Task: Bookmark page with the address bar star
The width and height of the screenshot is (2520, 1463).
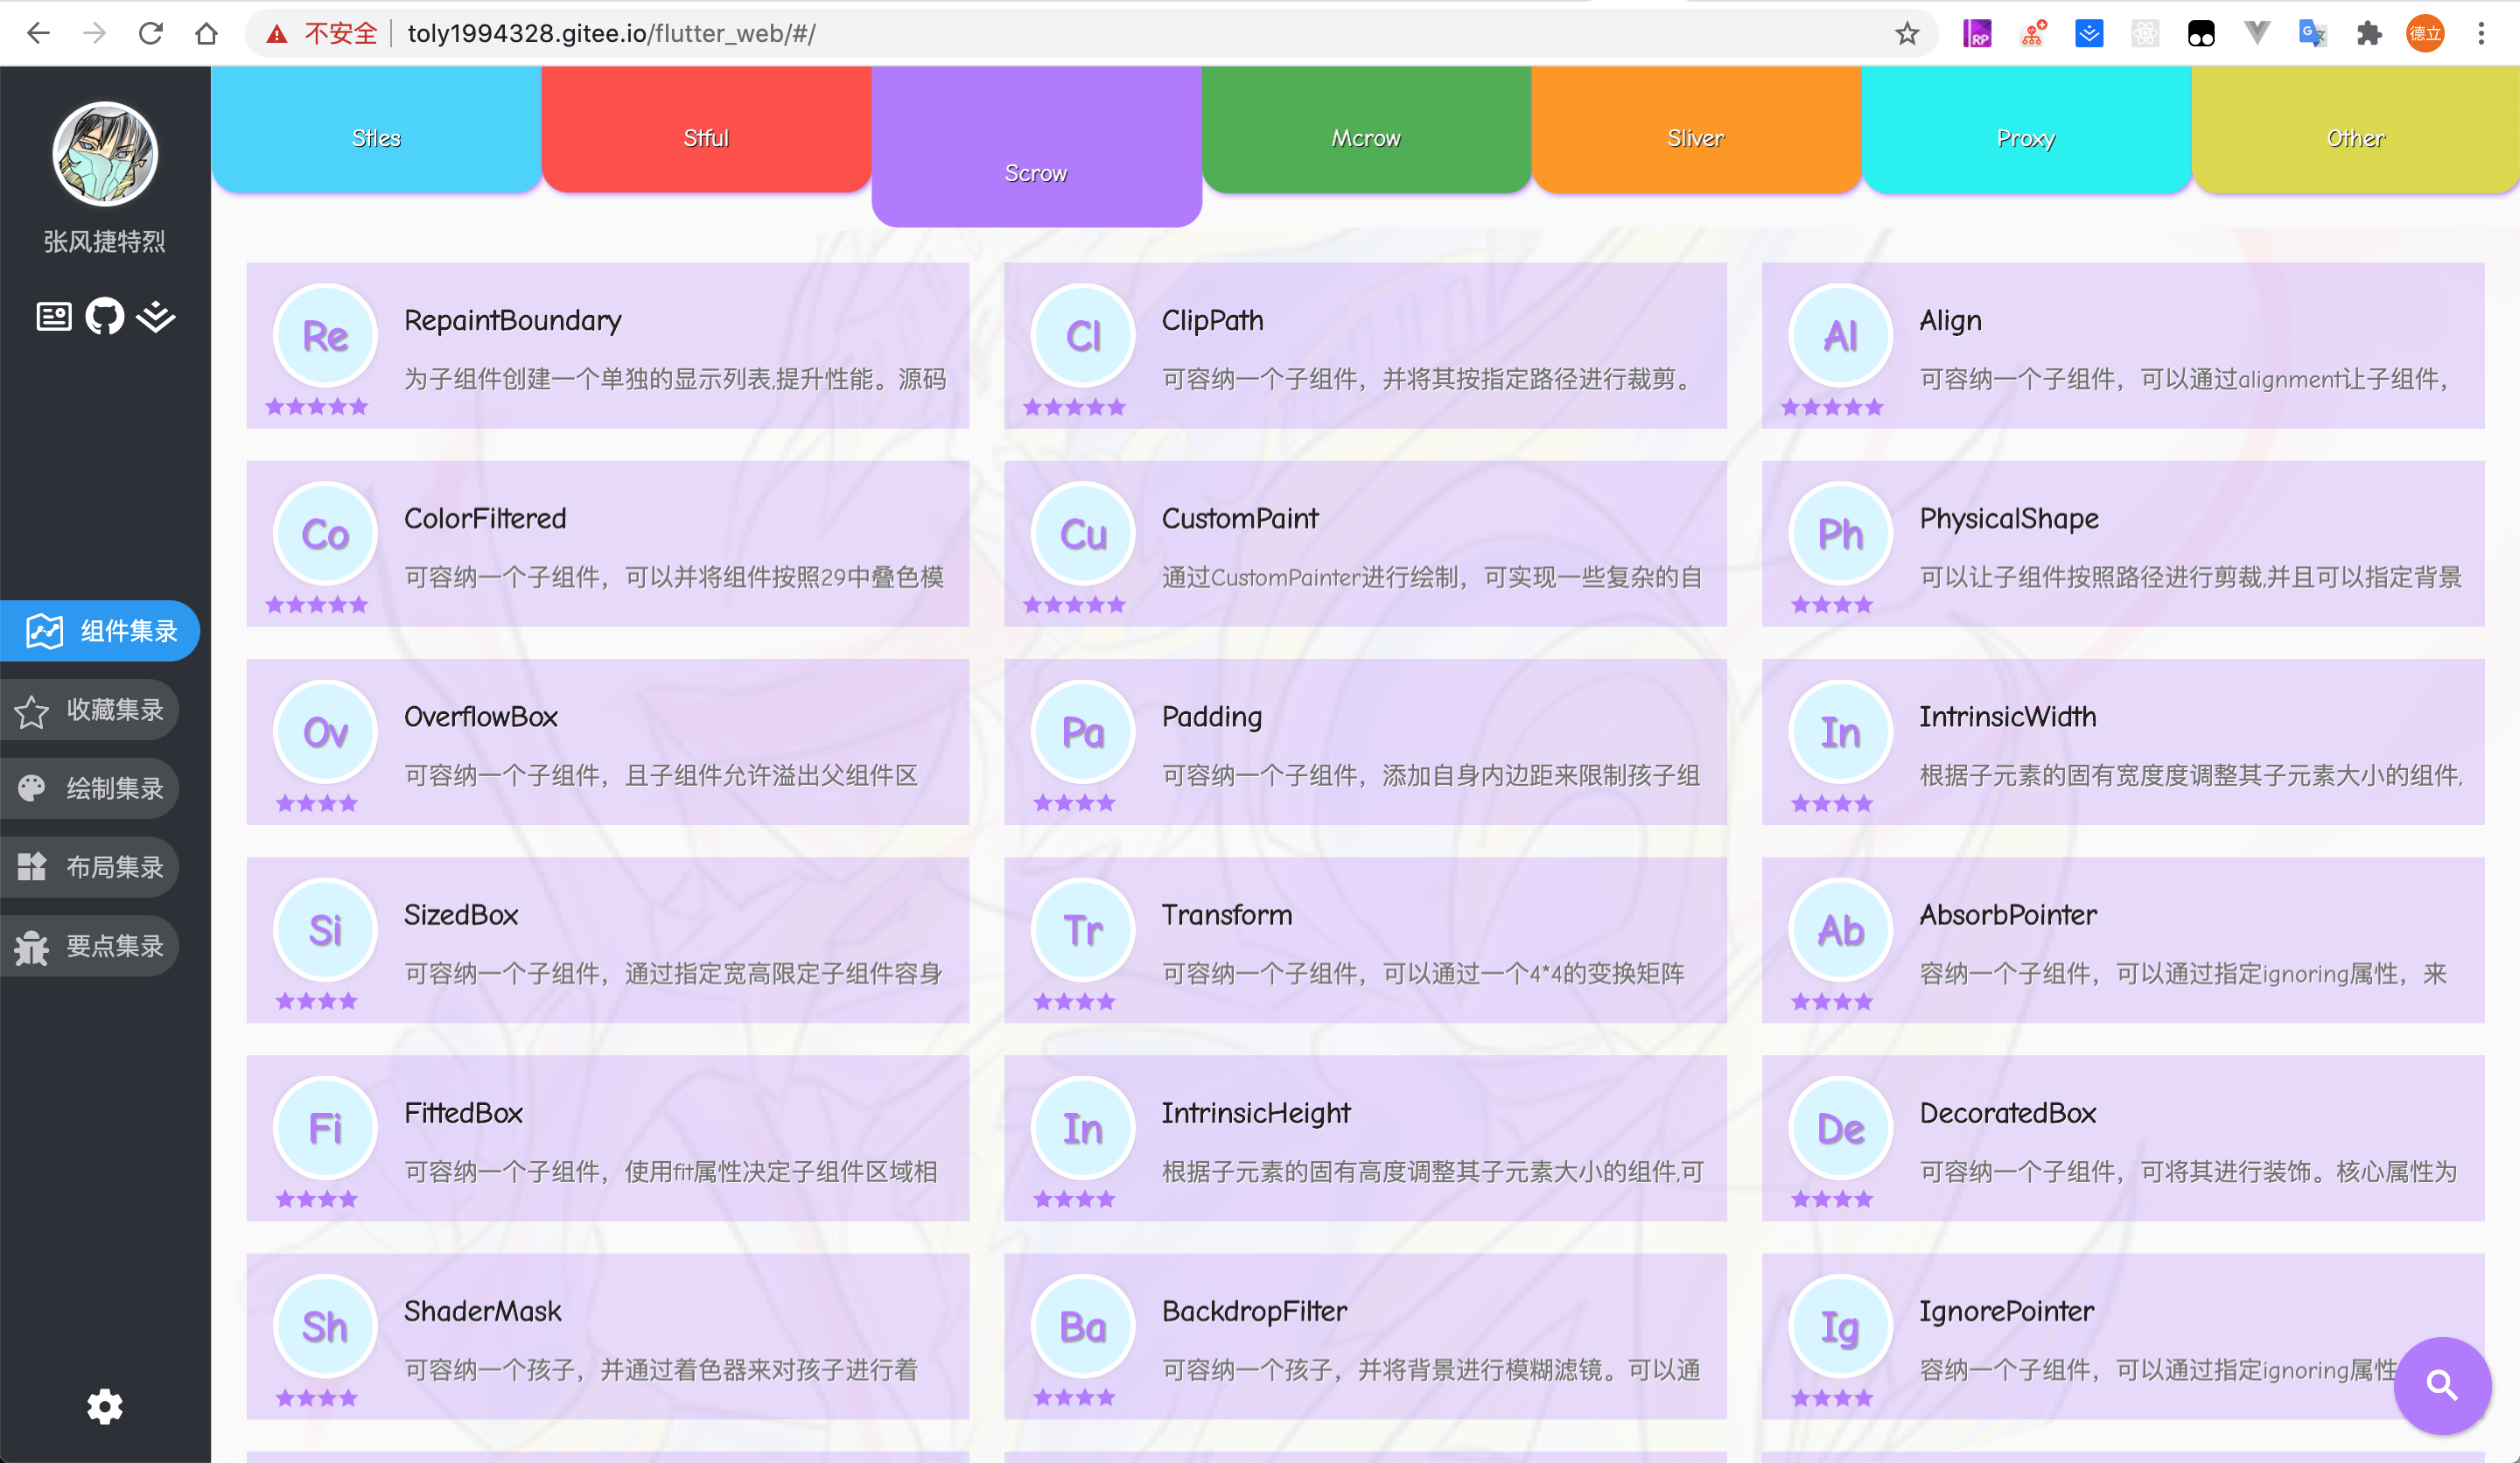Action: coord(1907,34)
